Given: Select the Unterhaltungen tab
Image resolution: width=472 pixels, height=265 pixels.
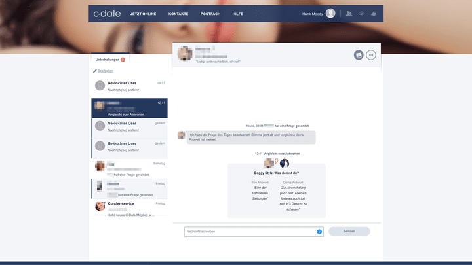Looking at the screenshot, I should [109, 60].
